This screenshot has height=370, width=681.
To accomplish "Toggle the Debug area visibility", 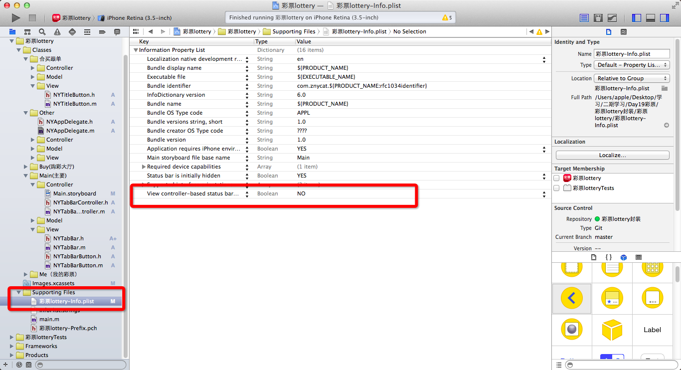I will click(x=651, y=18).
